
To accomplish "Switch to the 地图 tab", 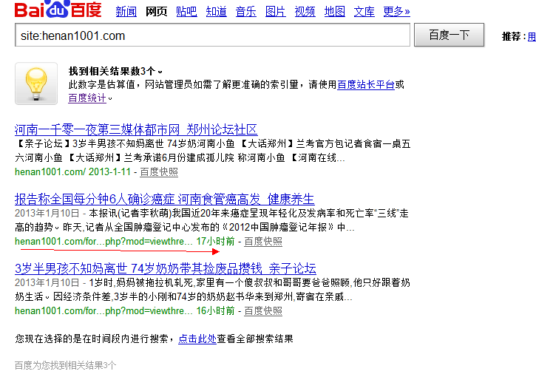I will [x=334, y=12].
